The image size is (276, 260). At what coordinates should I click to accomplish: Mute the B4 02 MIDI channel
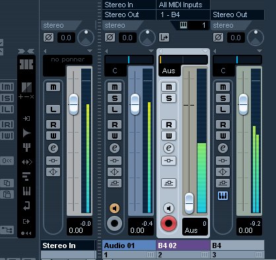coord(168,87)
